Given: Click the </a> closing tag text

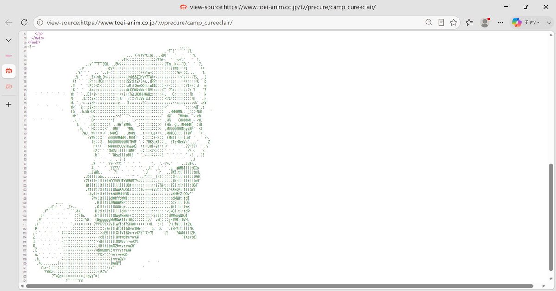Looking at the screenshot, I should click(x=39, y=34).
